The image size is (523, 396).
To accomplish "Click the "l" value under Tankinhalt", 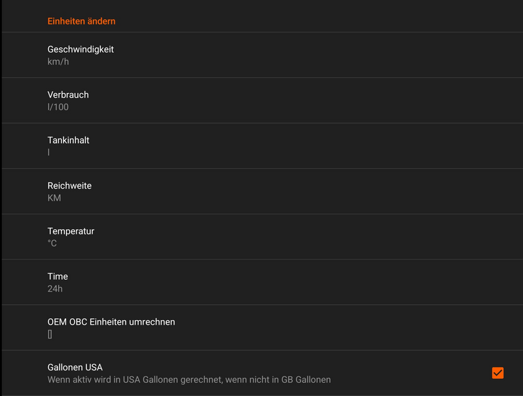I will (49, 152).
